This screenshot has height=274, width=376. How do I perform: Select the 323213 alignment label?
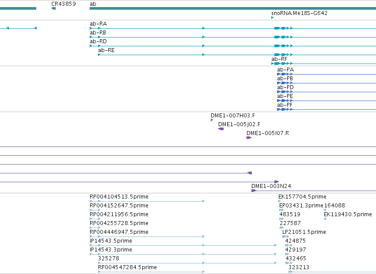pos(299,267)
